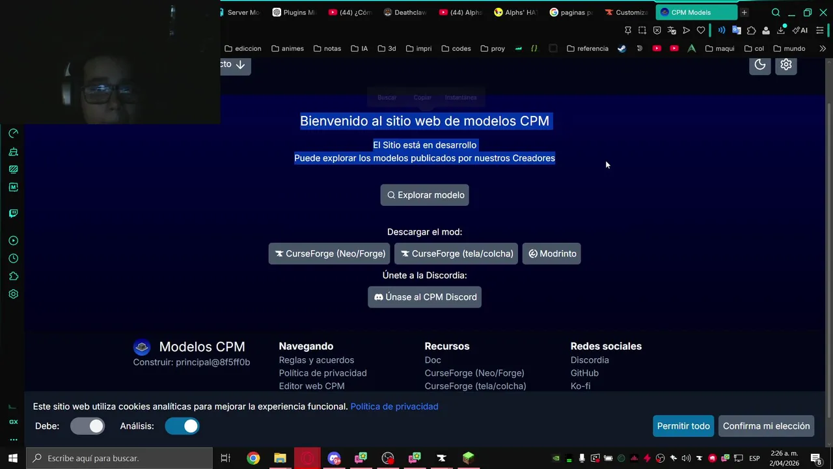Click the send/flow arrow icon

(686, 31)
